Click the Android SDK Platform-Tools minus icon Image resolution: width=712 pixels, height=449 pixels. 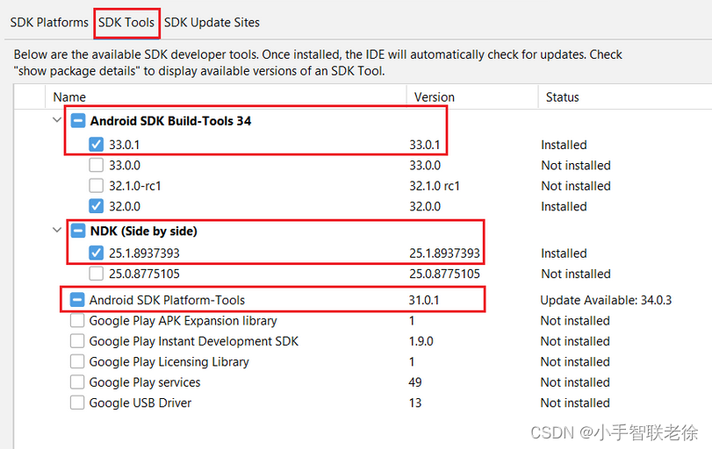[77, 300]
